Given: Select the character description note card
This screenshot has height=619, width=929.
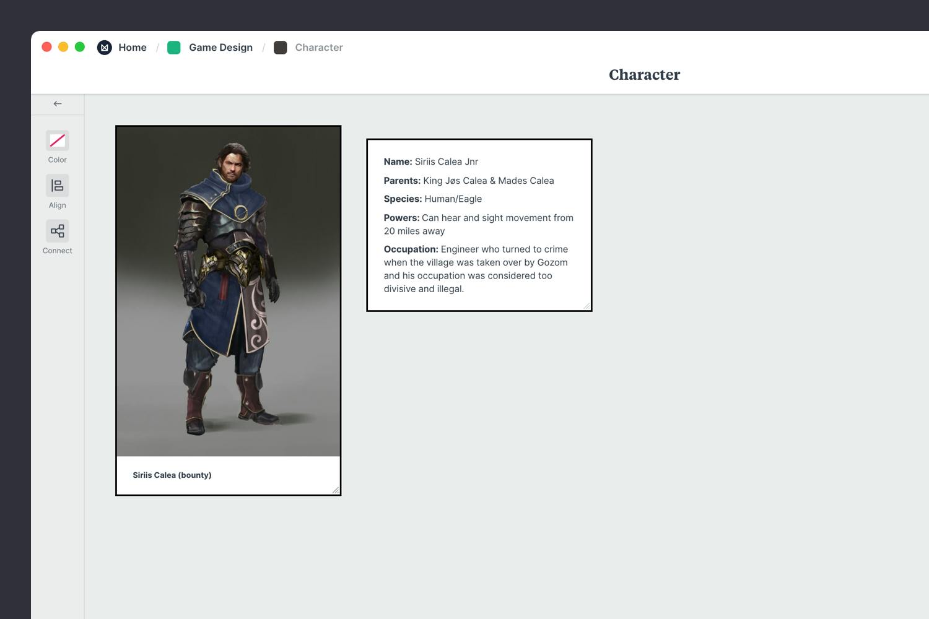Looking at the screenshot, I should (x=479, y=224).
